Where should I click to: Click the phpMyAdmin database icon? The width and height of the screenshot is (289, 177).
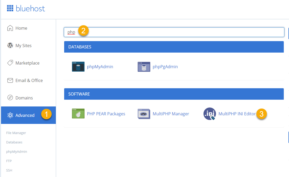(x=78, y=67)
